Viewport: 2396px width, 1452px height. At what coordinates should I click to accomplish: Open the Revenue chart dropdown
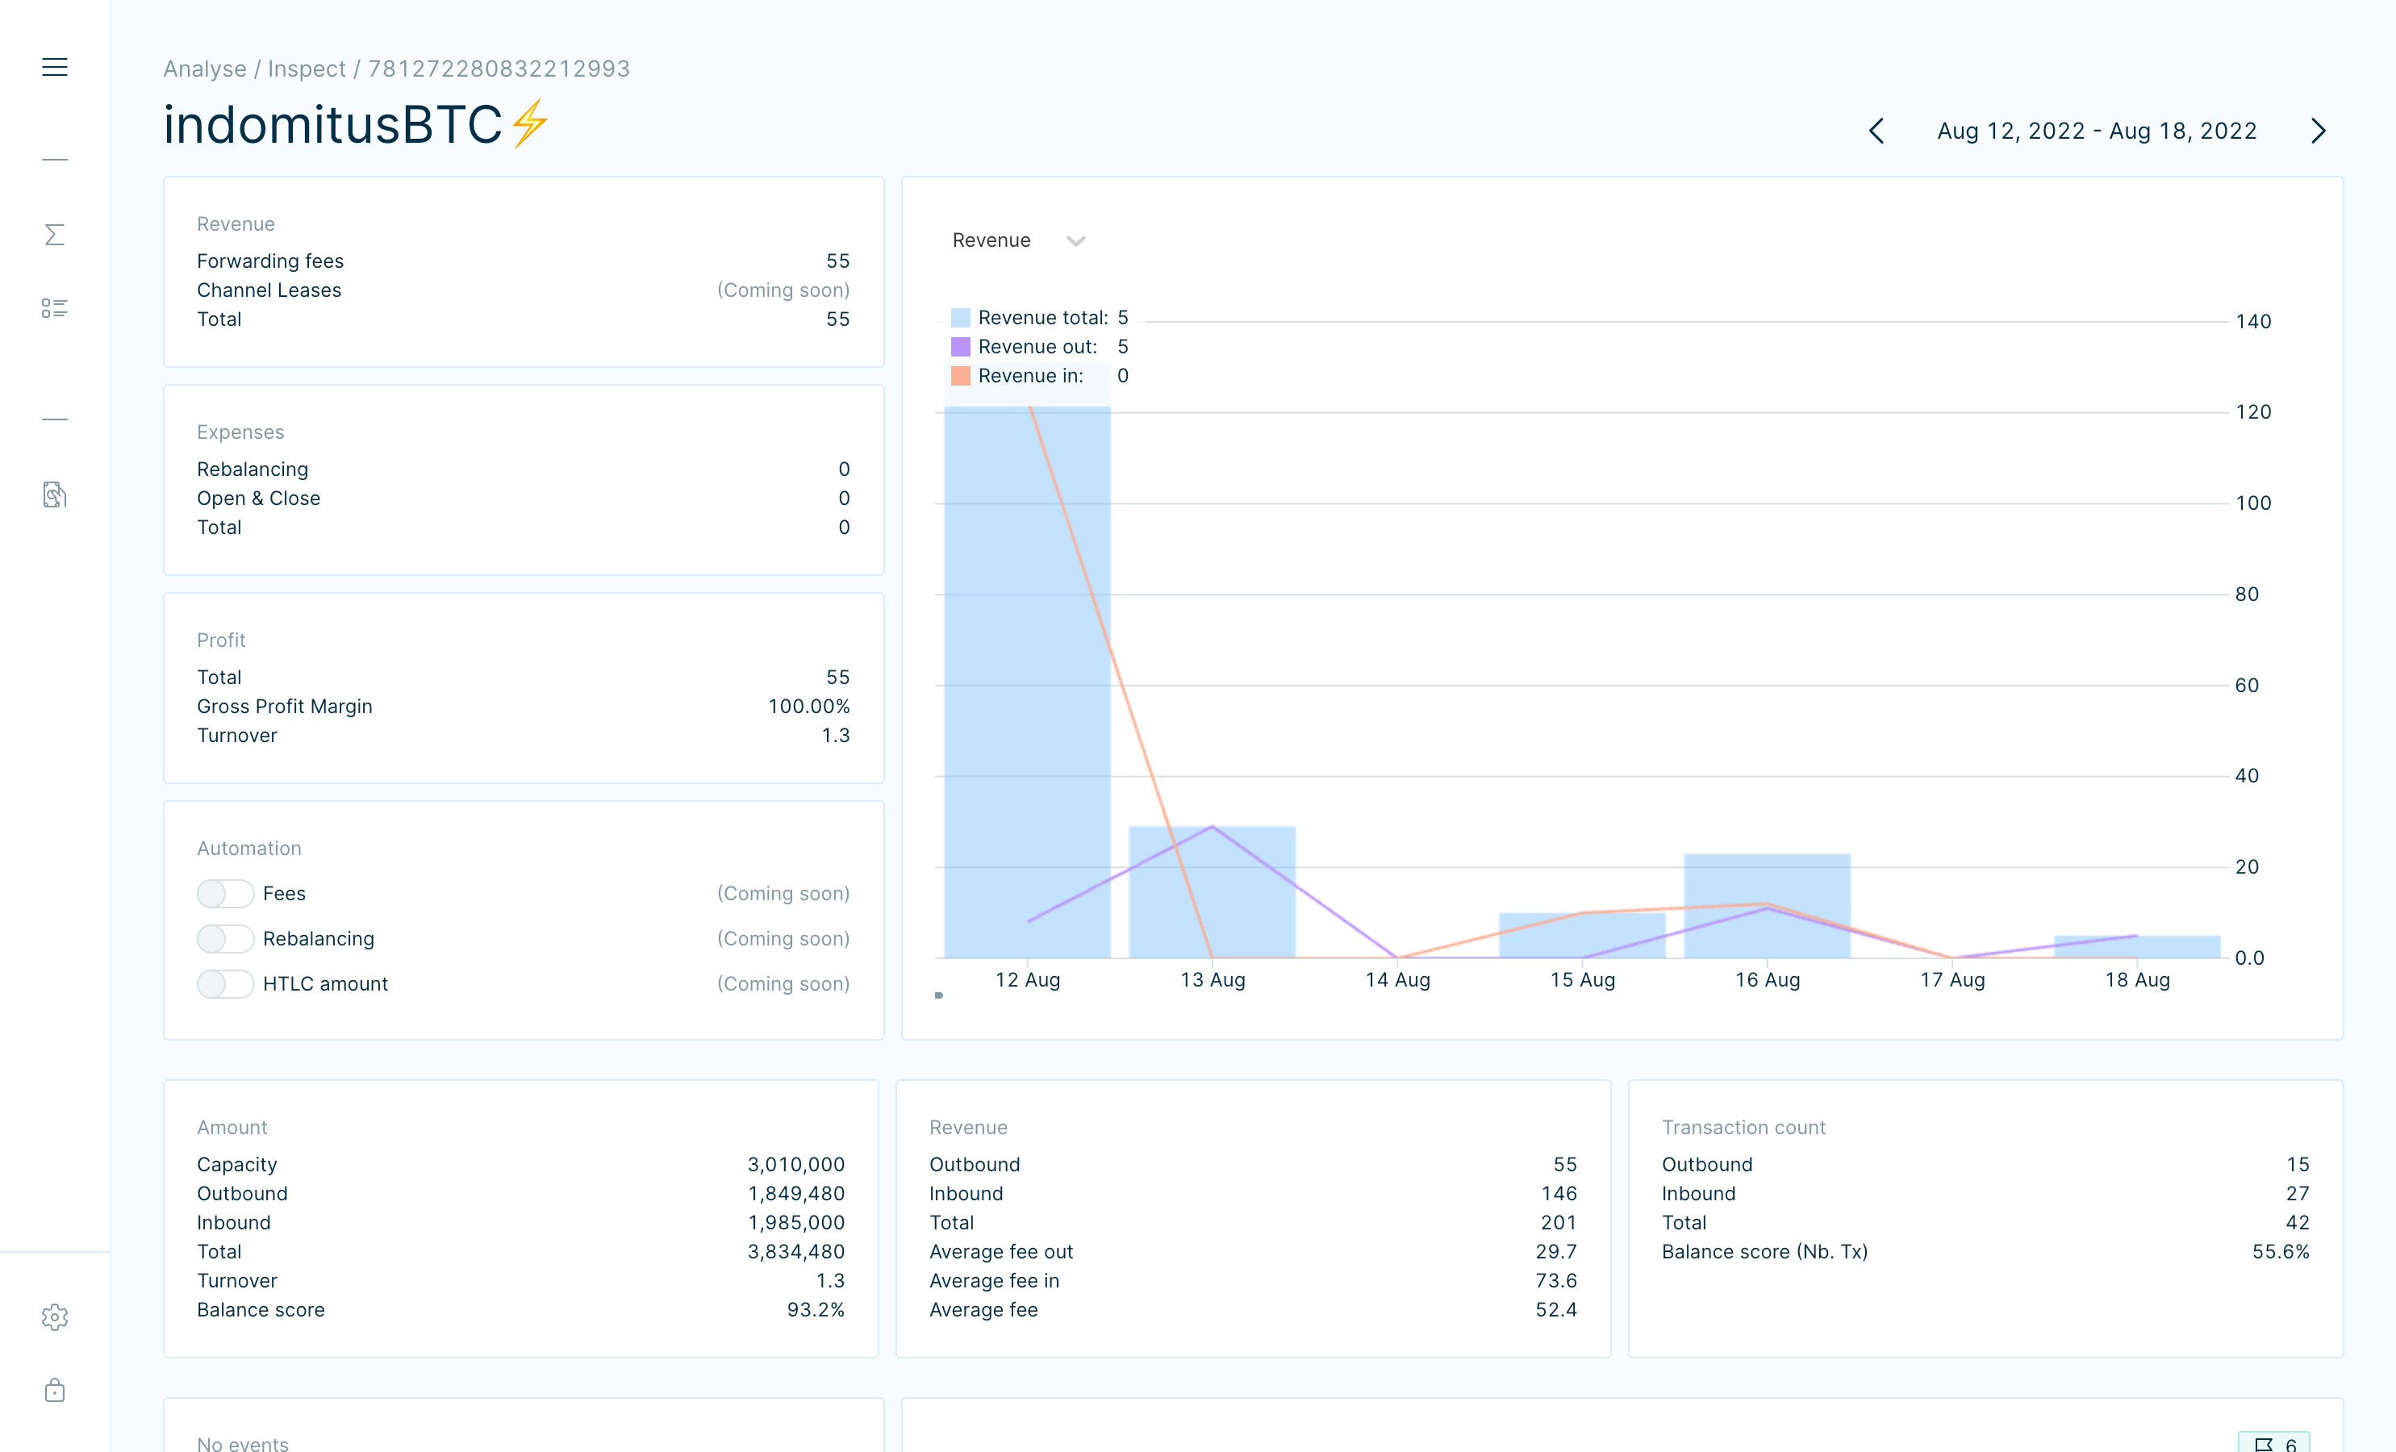pos(1018,240)
